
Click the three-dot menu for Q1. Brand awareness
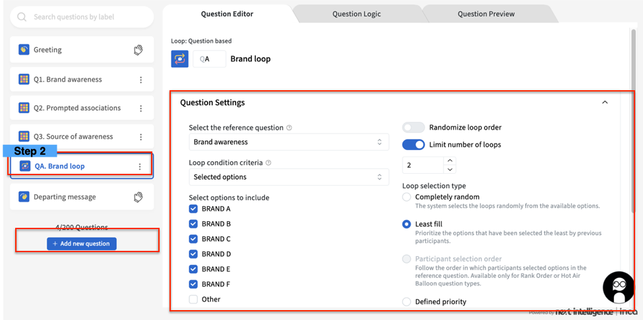(140, 80)
